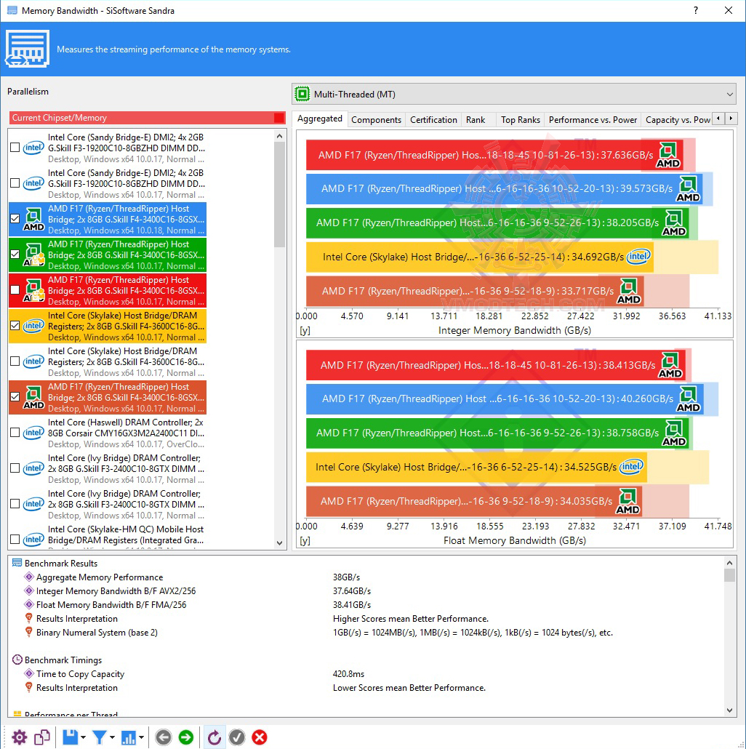The image size is (746, 749).
Task: Click the copy results icon
Action: point(42,737)
